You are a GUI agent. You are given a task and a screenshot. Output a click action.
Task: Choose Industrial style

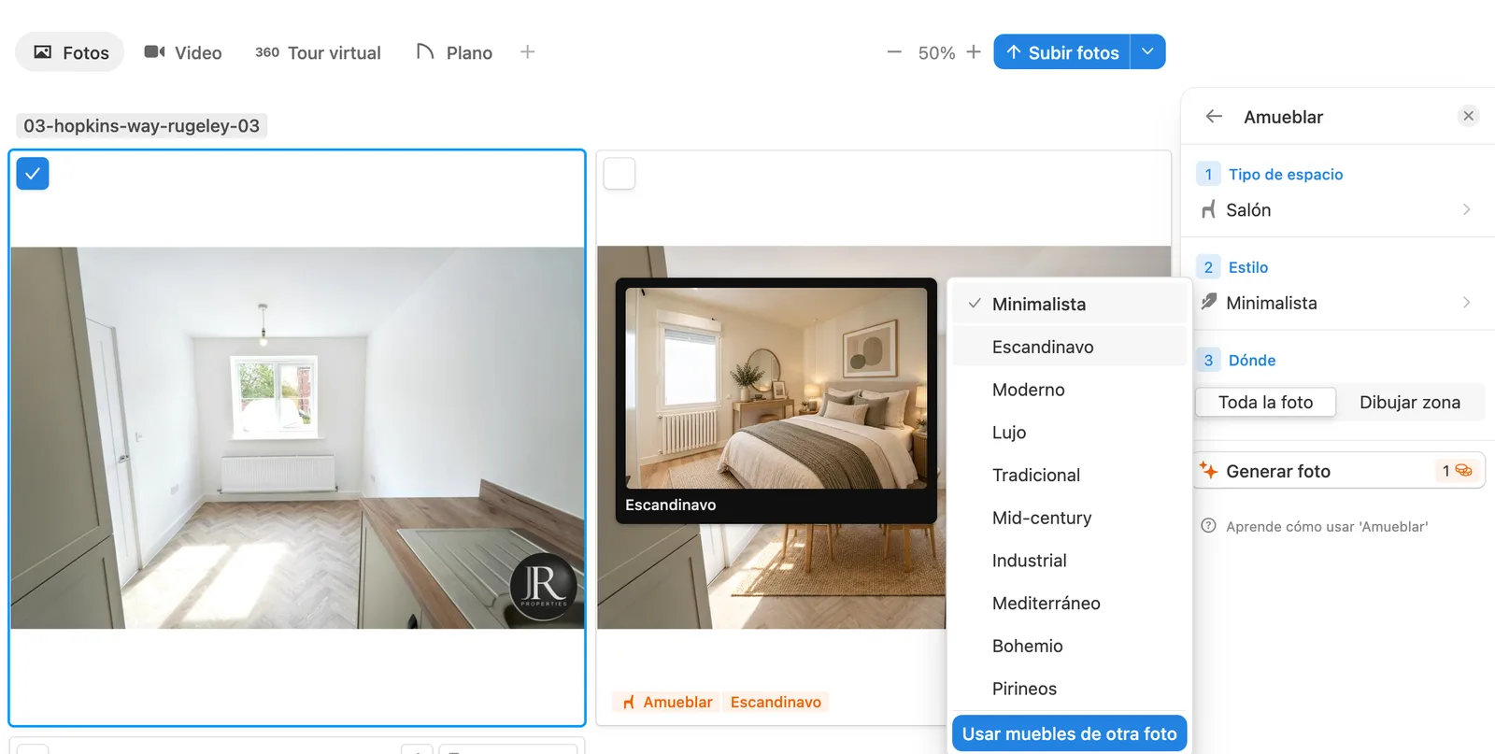1069,561
